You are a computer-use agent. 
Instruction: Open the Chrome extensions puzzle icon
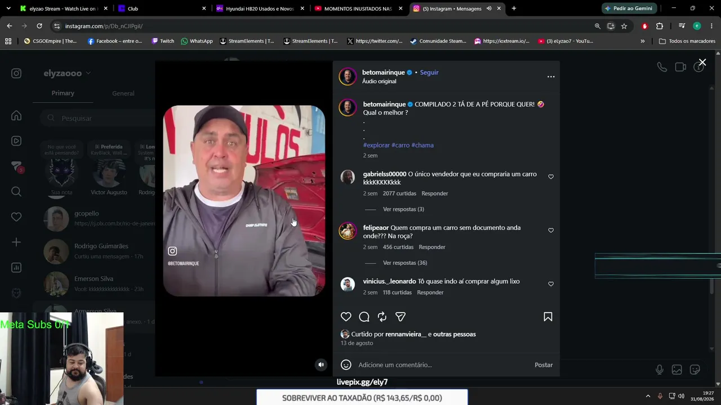[x=660, y=26]
